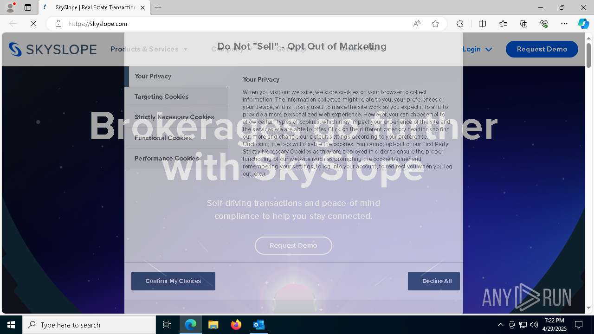594x334 pixels.
Task: Open browser profile icon
Action: pyautogui.click(x=10, y=7)
